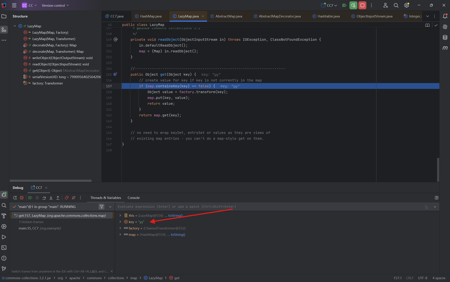Switch to the HashMap.java editor tab
The width and height of the screenshot is (450, 282).
(150, 16)
